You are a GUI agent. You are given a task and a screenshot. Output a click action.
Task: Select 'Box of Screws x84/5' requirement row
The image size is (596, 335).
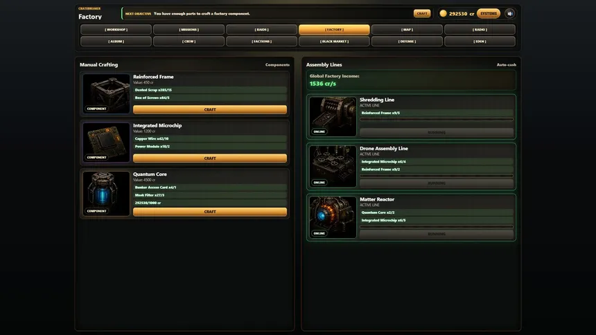[210, 98]
